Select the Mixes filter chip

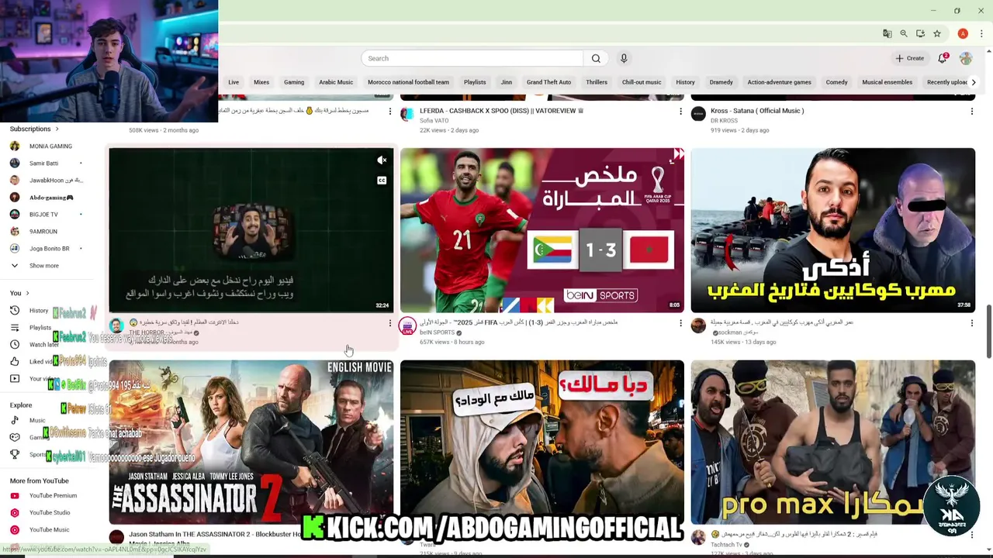261,82
